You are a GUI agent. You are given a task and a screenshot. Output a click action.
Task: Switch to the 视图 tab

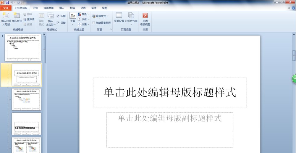105,8
